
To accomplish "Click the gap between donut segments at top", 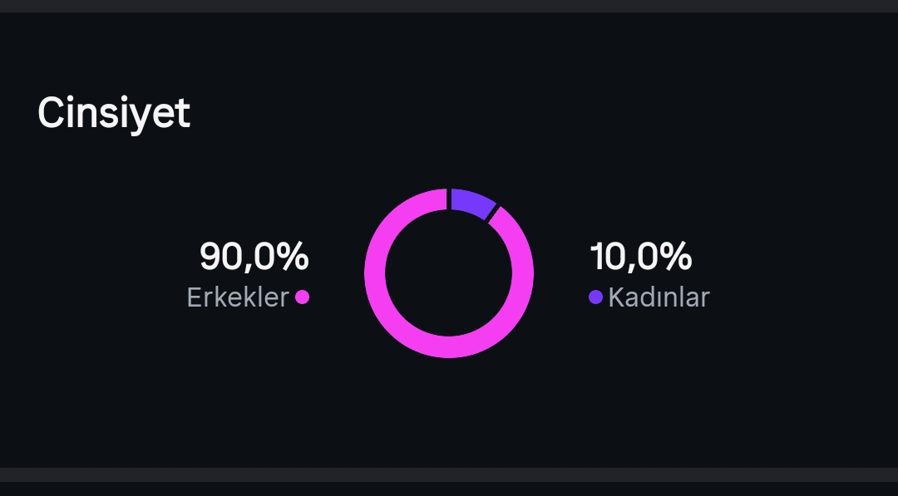I will 449,199.
